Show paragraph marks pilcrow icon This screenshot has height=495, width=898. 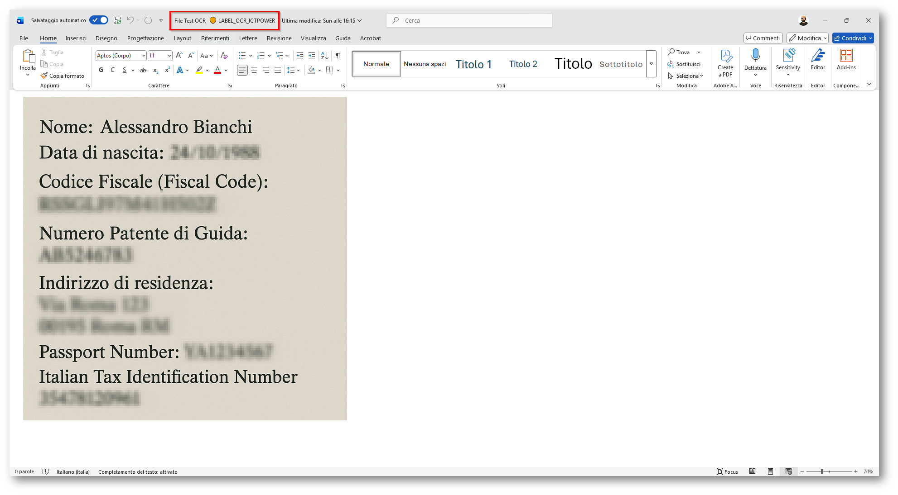[338, 56]
